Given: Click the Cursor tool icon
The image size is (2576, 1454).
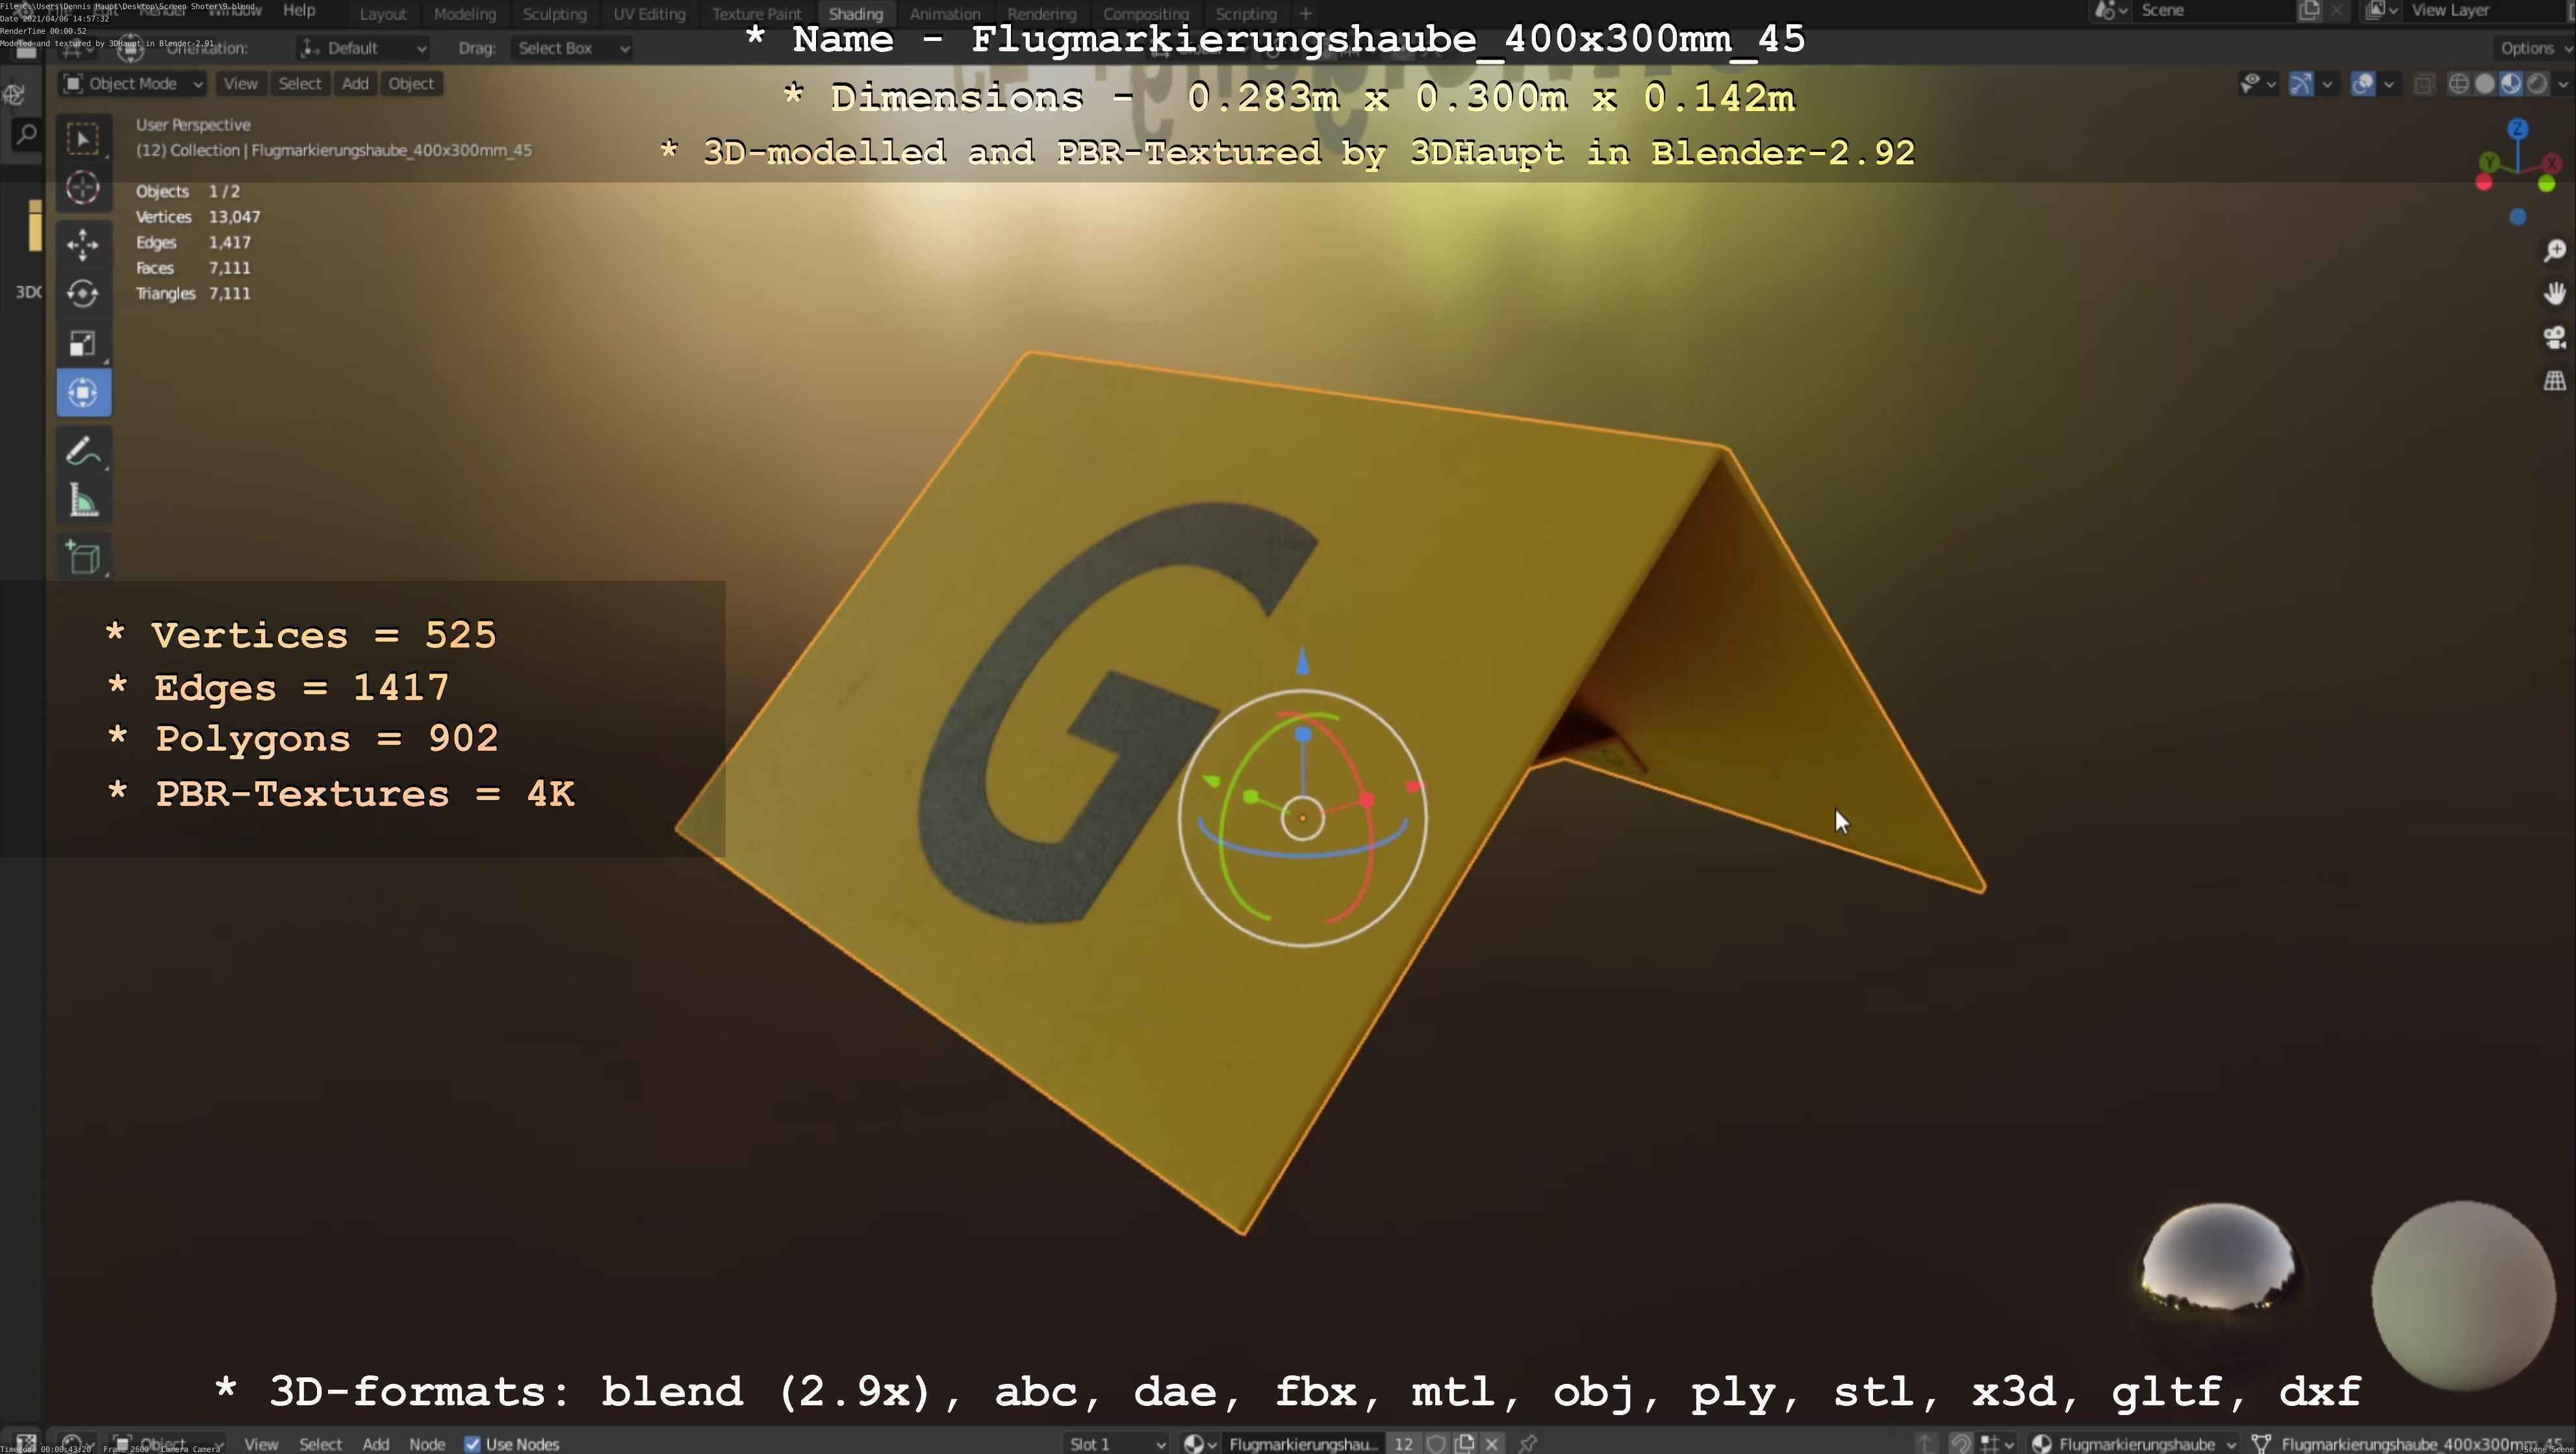Looking at the screenshot, I should click(83, 188).
